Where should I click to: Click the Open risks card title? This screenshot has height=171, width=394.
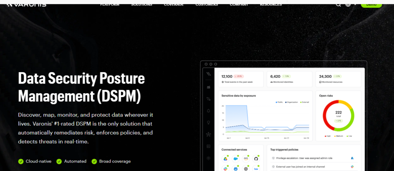(x=326, y=95)
